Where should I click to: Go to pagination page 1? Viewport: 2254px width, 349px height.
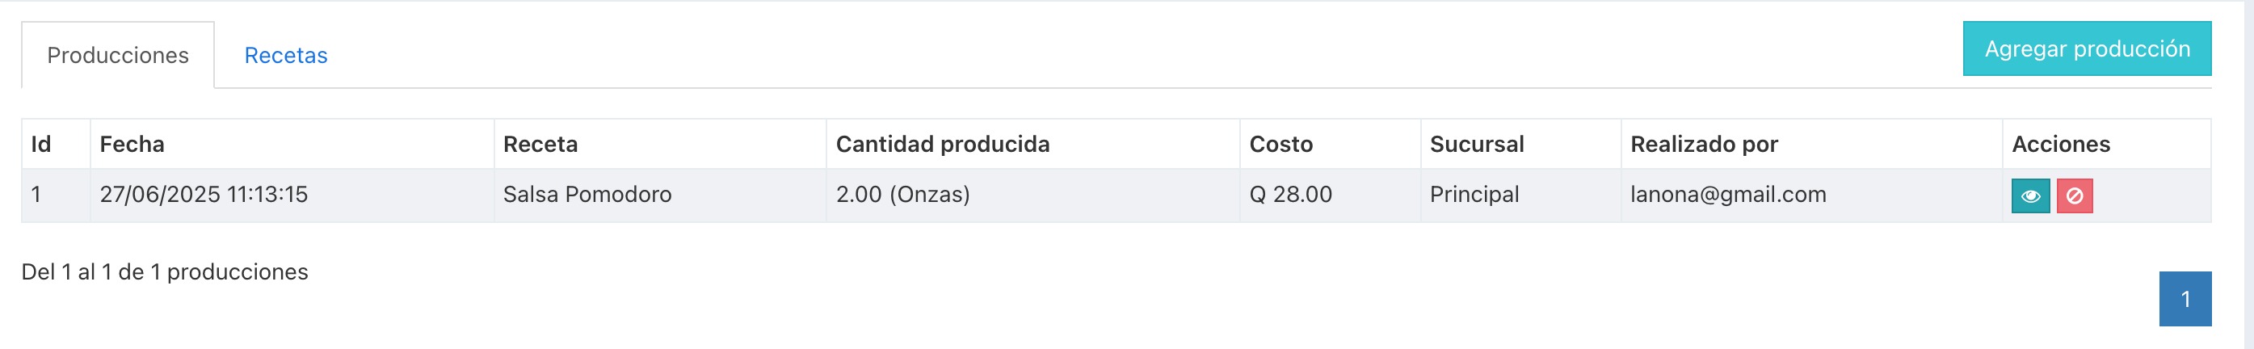2185,299
